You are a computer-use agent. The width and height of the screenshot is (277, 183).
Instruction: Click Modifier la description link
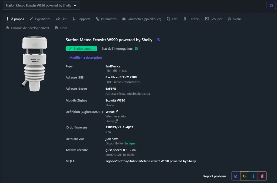[85, 58]
